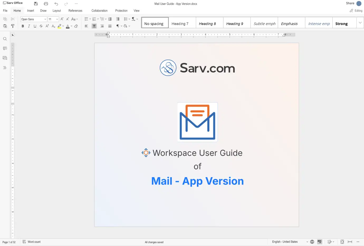Image resolution: width=364 pixels, height=246 pixels.
Task: Apply strikethrough to text
Action: (x=41, y=26)
